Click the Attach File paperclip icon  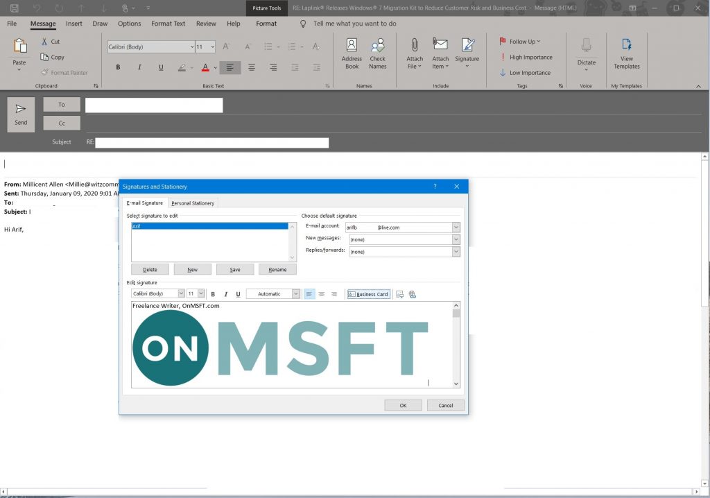tap(415, 53)
